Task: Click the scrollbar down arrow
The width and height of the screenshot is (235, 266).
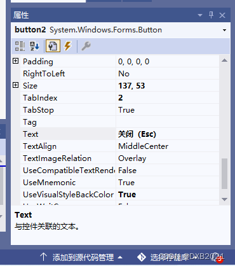Action: (224, 199)
